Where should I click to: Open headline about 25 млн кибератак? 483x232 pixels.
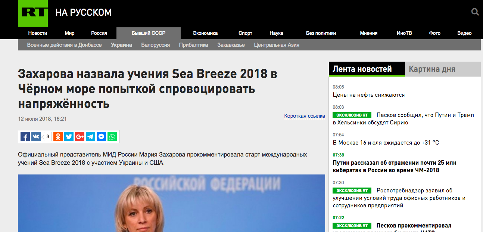tap(395, 167)
